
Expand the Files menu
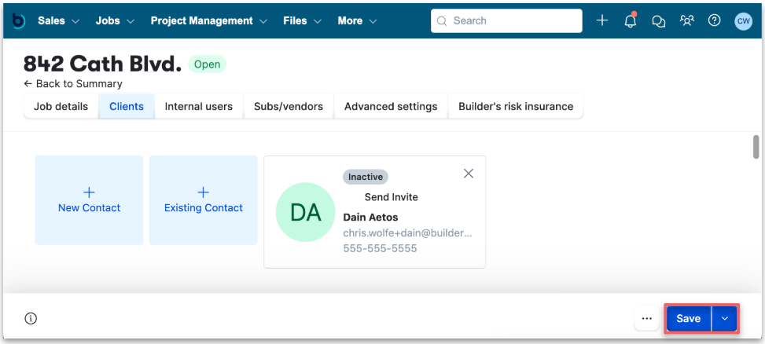pyautogui.click(x=303, y=21)
